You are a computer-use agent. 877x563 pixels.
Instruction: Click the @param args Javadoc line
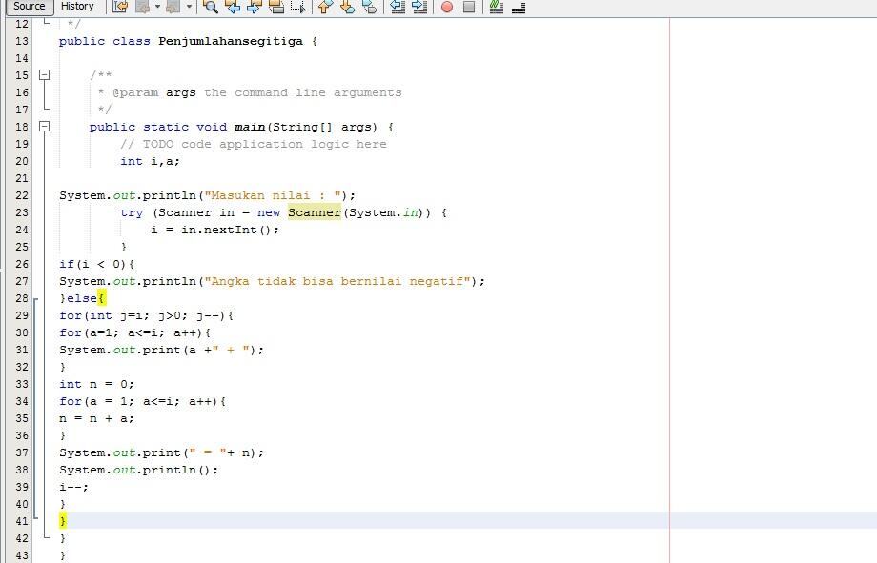point(250,92)
